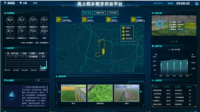200x112 pixels.
Task: Click the 09:08:42 clock display
Action: tap(183, 3)
